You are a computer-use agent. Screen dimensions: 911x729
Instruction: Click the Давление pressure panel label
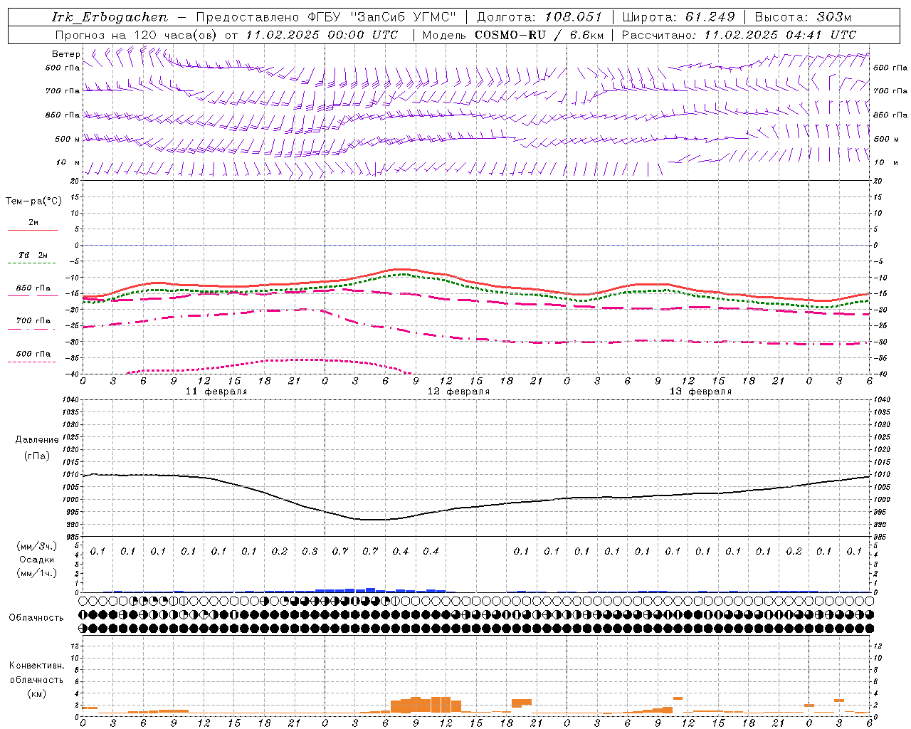coord(37,440)
